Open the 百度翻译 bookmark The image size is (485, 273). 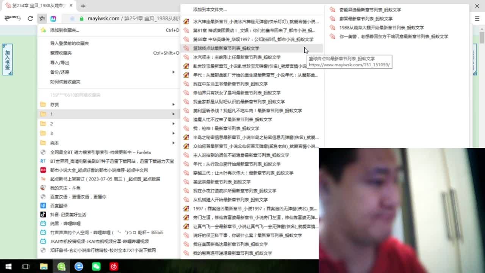[59, 206]
